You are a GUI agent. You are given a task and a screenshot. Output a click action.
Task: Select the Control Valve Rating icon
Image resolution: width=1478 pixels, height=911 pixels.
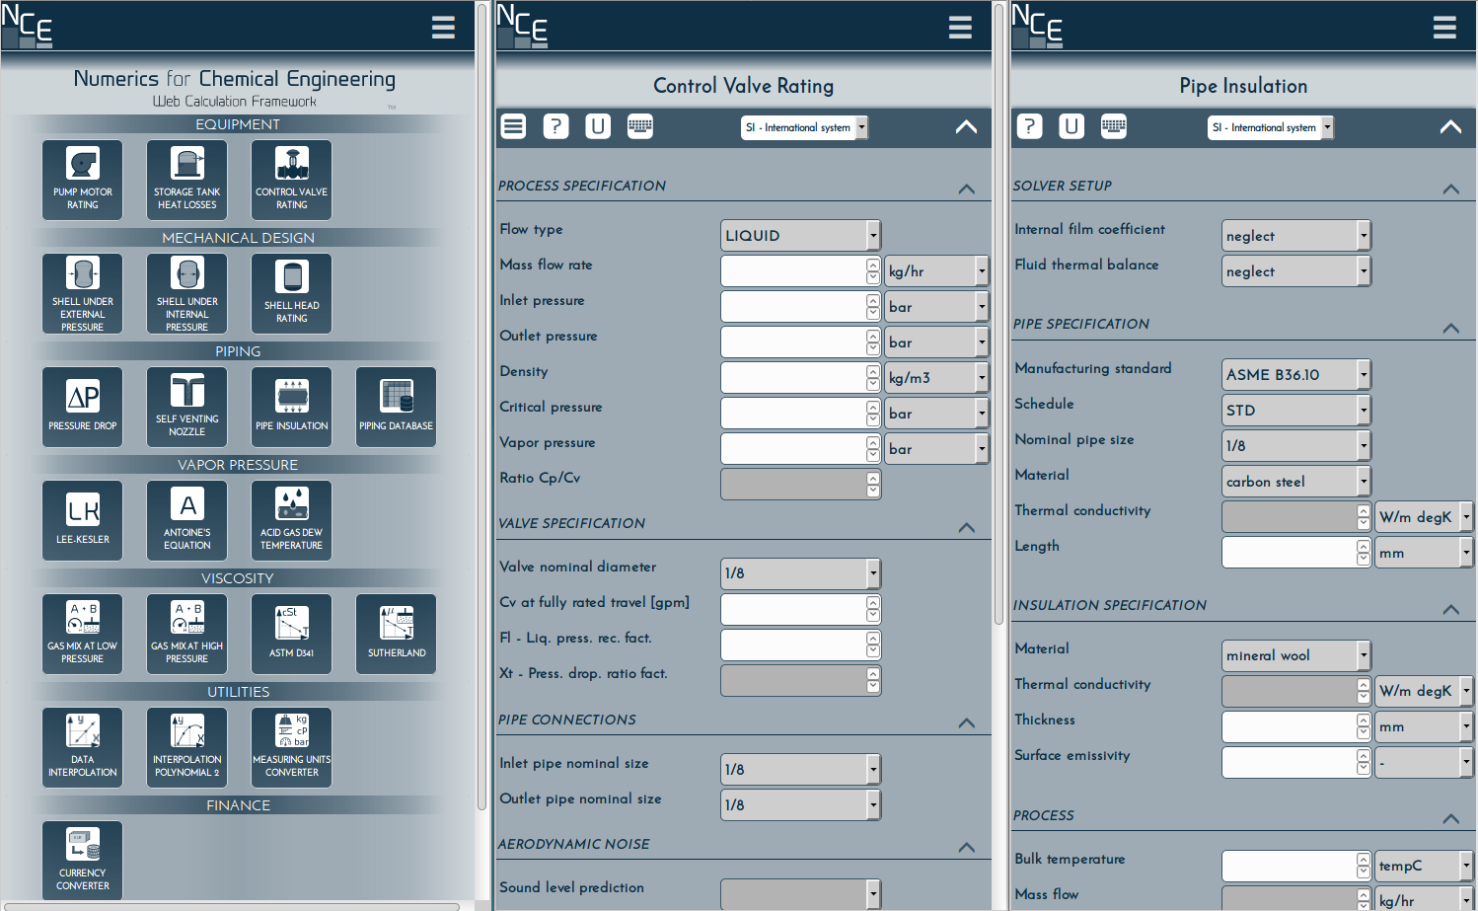(291, 179)
